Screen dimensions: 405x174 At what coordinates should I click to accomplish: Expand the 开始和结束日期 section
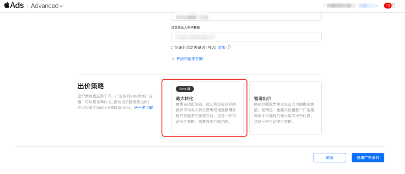click(187, 59)
